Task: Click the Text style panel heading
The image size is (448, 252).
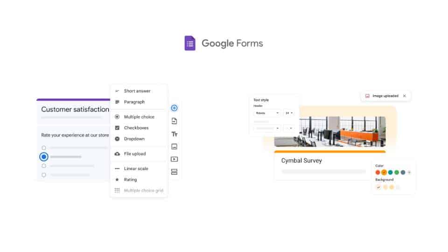Action: click(261, 100)
